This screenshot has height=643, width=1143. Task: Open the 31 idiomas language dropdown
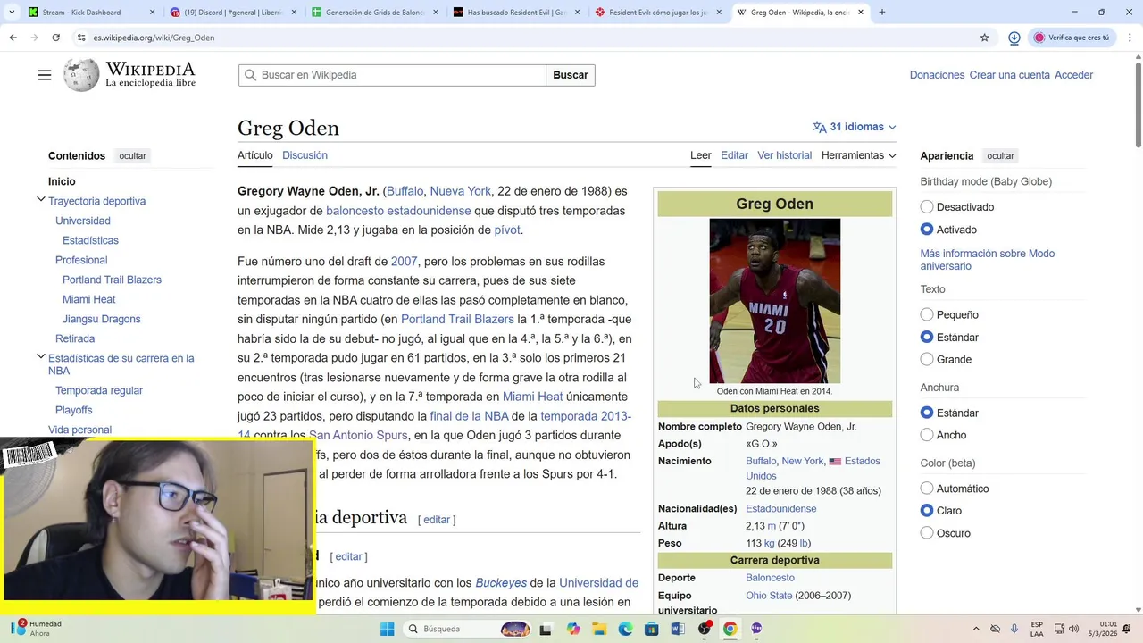tap(855, 127)
